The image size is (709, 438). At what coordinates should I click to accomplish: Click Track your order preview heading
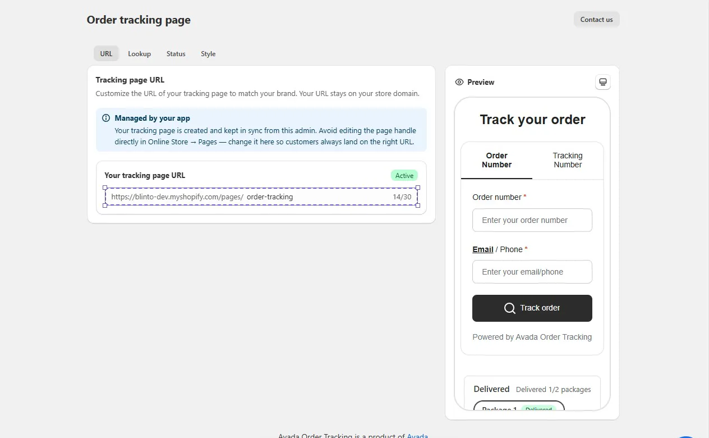click(532, 120)
